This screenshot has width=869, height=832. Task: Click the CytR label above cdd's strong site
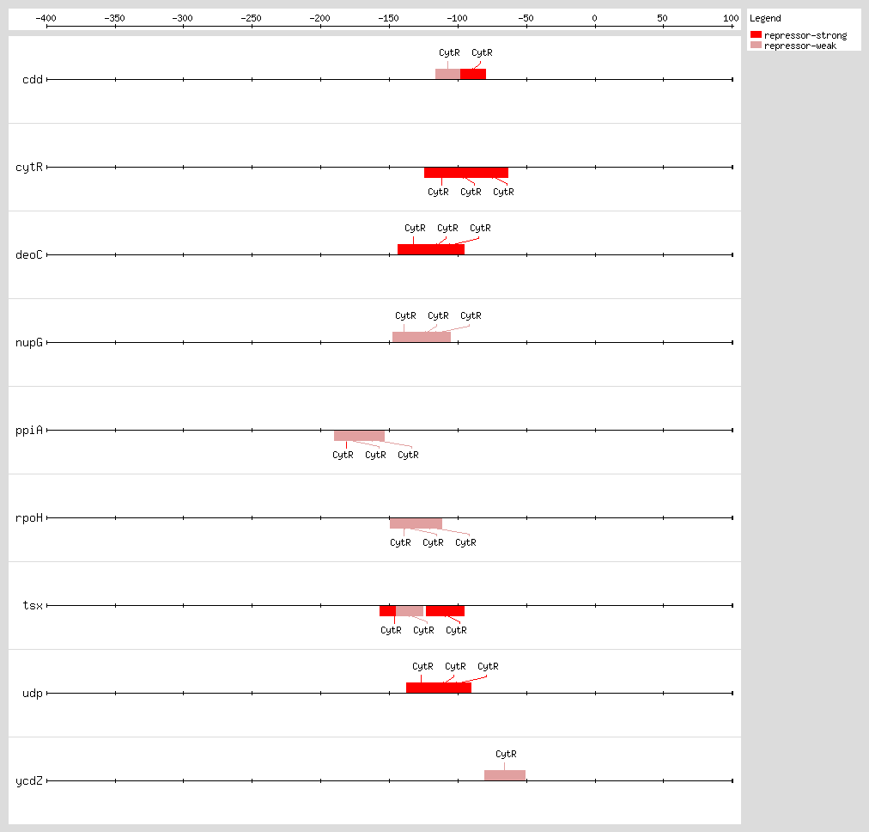point(482,52)
